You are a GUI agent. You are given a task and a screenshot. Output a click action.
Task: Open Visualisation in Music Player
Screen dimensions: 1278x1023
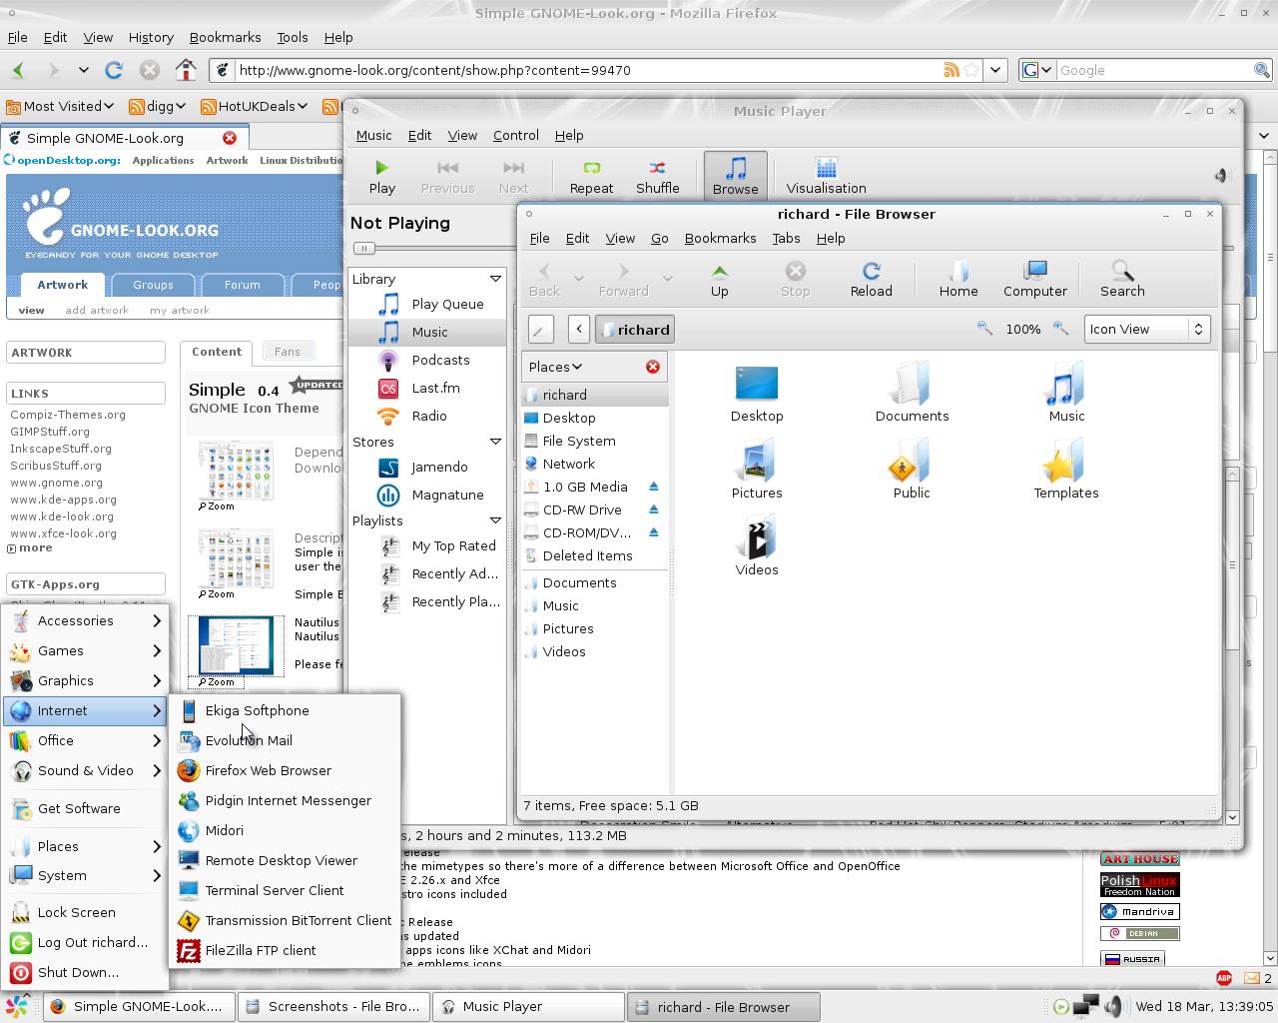click(826, 176)
